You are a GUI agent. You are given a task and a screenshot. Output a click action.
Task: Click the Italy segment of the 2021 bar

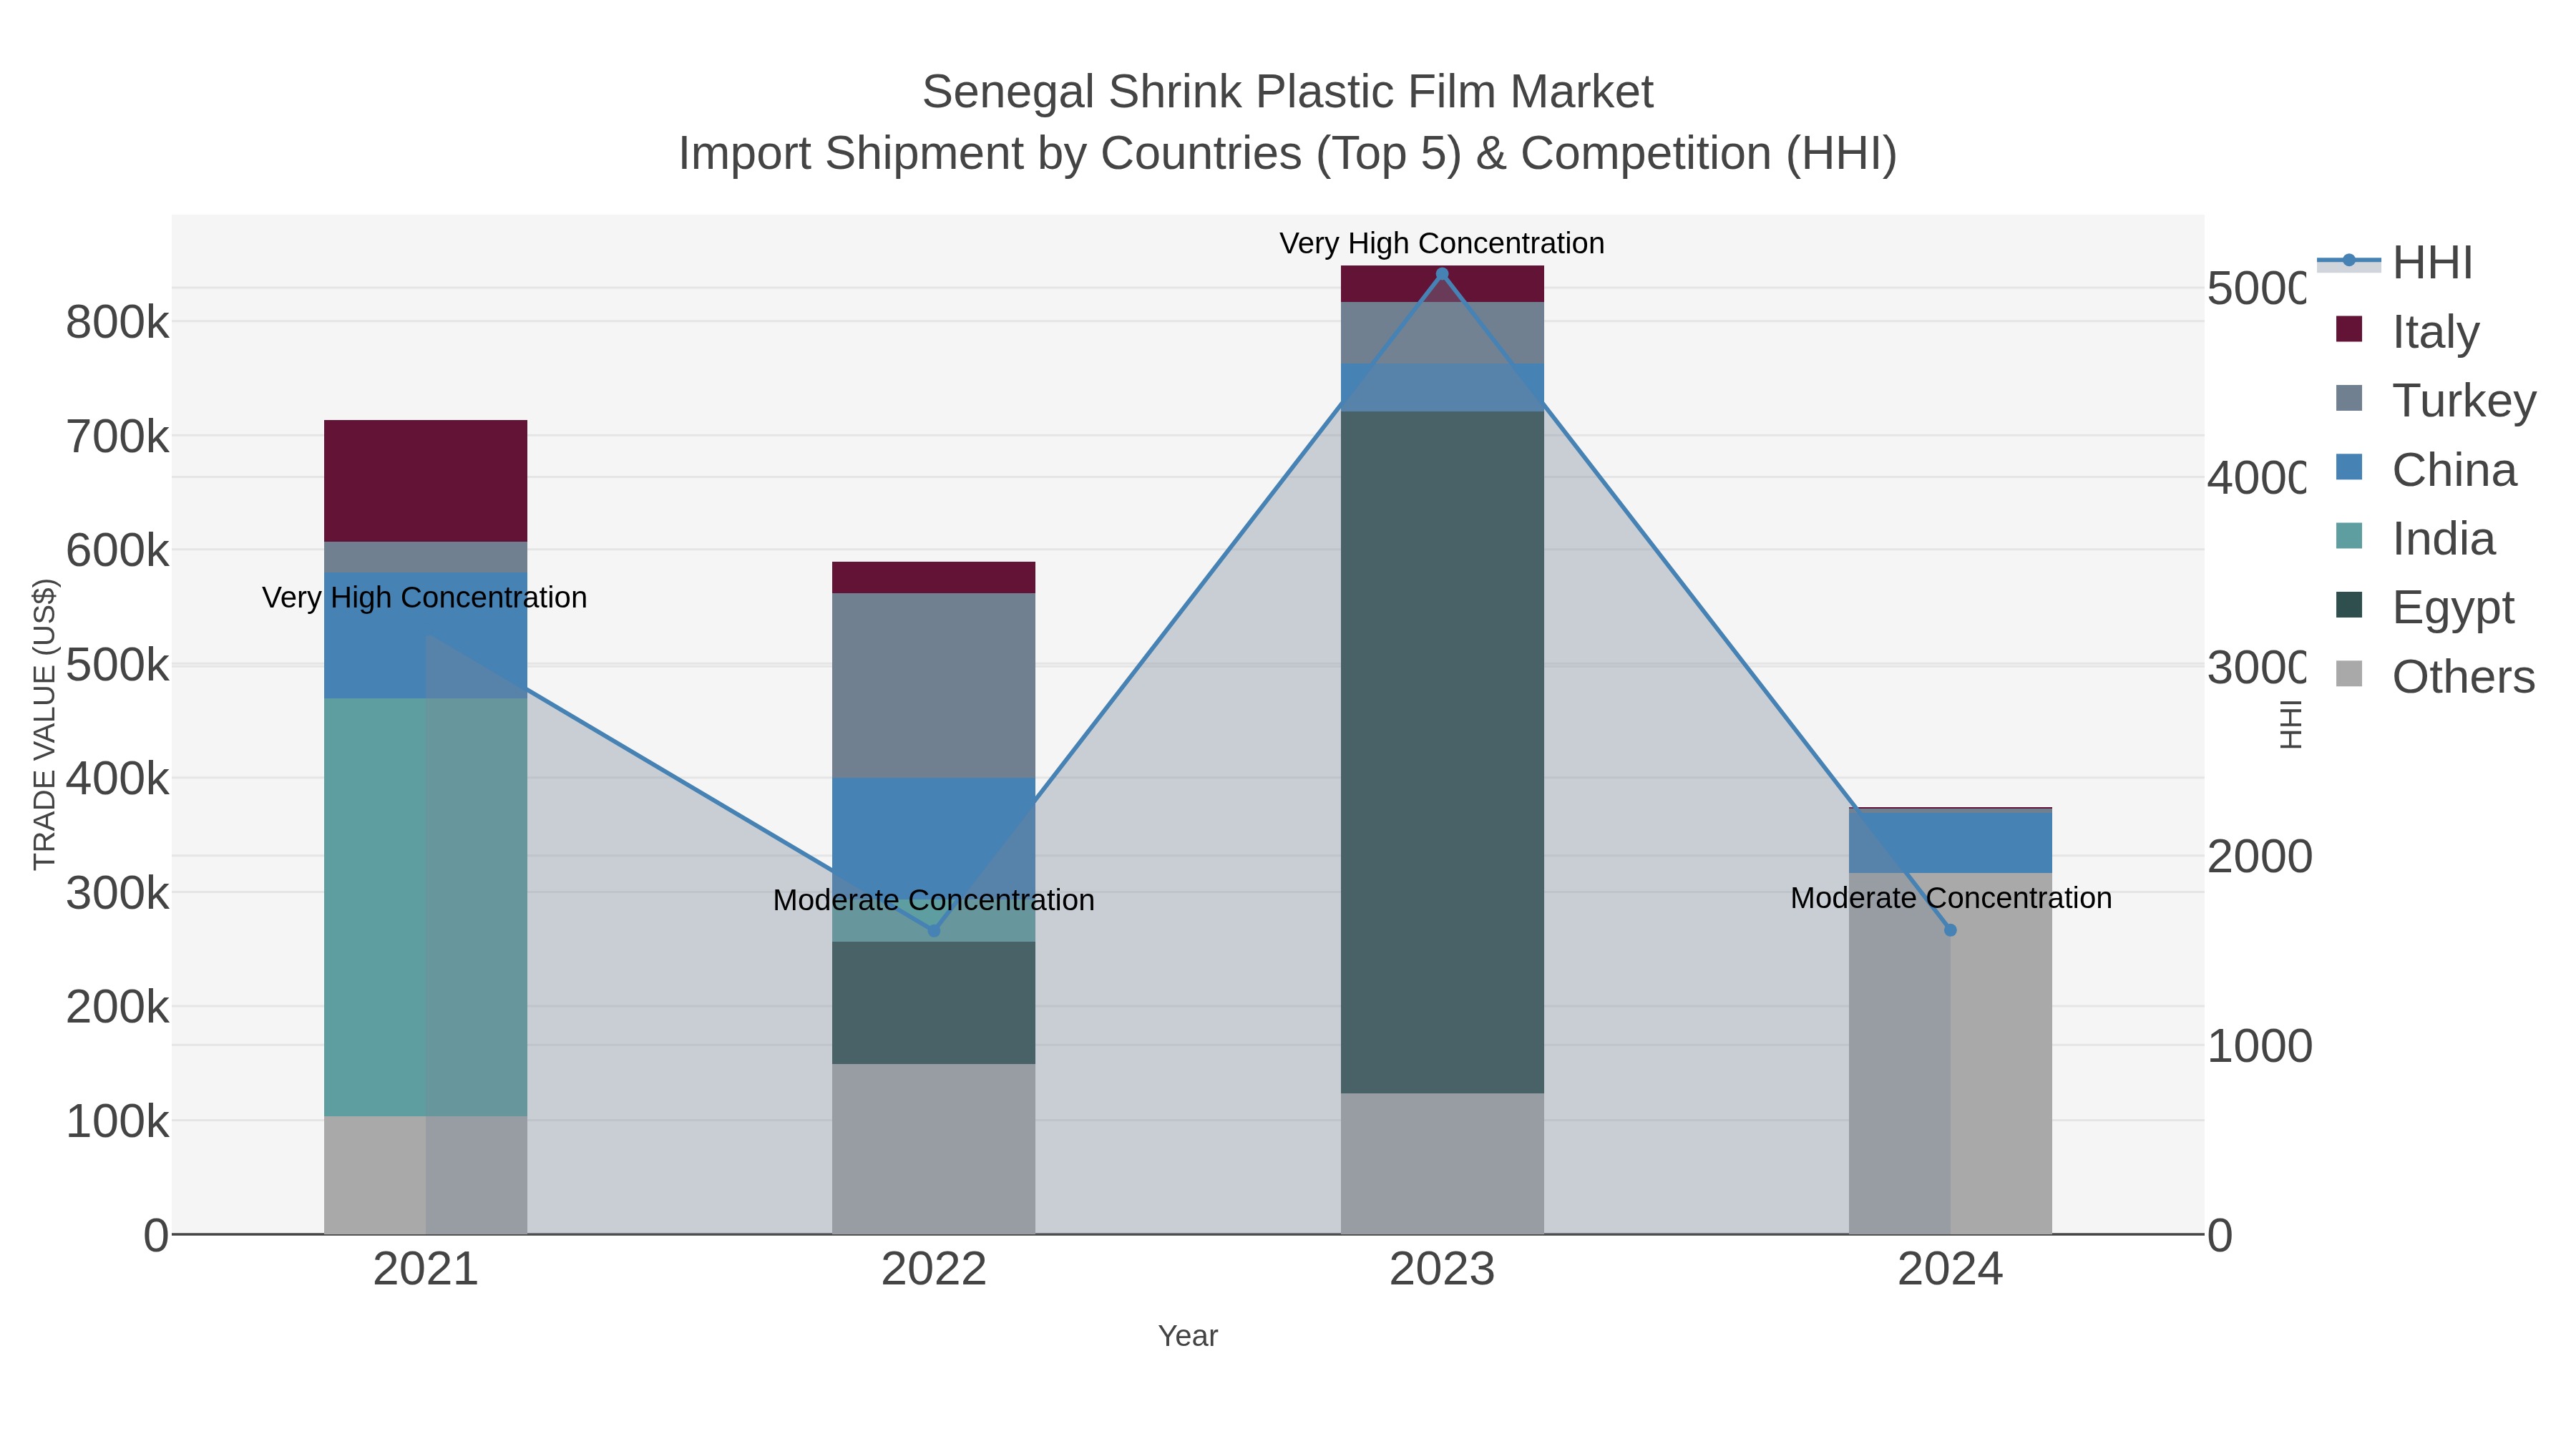(x=426, y=481)
